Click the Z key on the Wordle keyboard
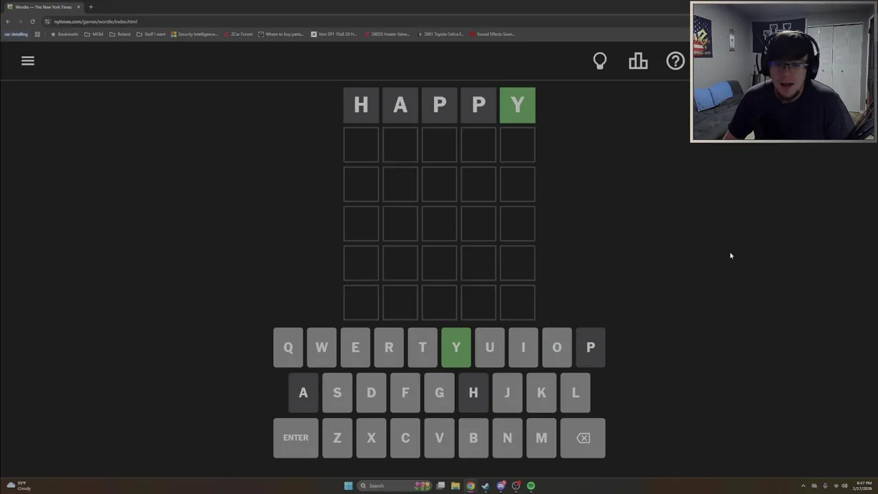Viewport: 878px width, 494px height. 337,438
